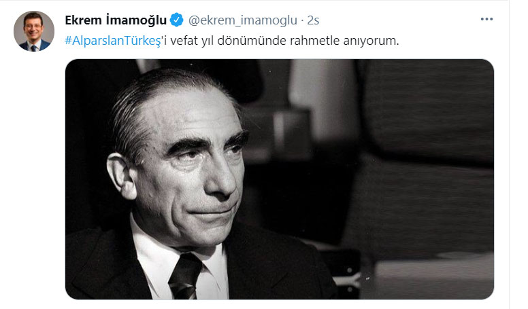The image size is (528, 309).
Task: Click the striped necktie in the photo
Action: point(185,276)
